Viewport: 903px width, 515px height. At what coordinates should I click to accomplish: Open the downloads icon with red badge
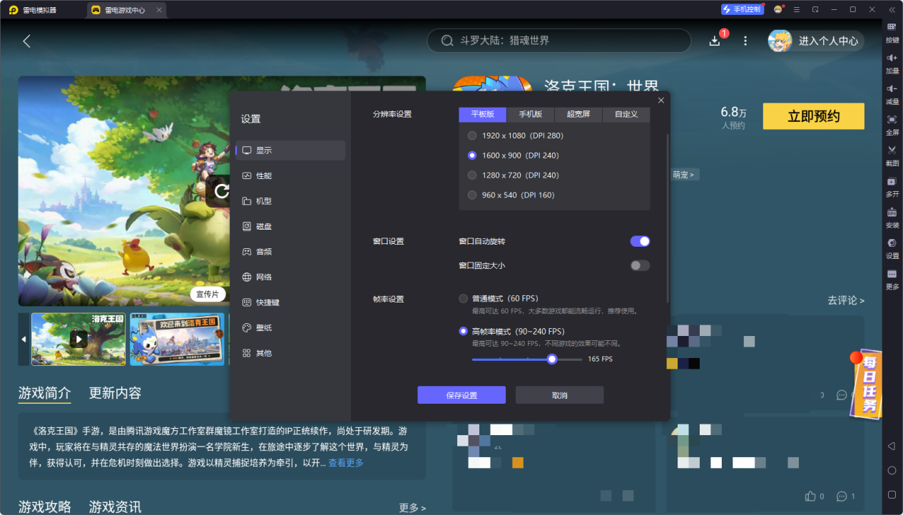714,41
